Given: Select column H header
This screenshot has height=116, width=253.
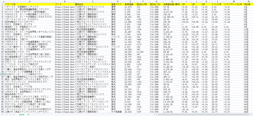Looking at the screenshot, I should coord(172,1).
